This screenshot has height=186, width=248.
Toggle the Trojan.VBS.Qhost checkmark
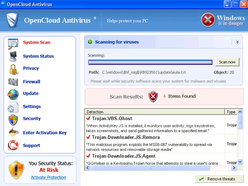88,118
